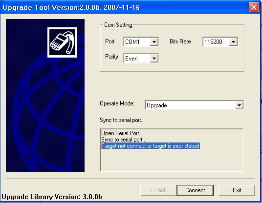This screenshot has height=203, width=262.
Task: Click the 'Parity' label
Action: (x=111, y=57)
